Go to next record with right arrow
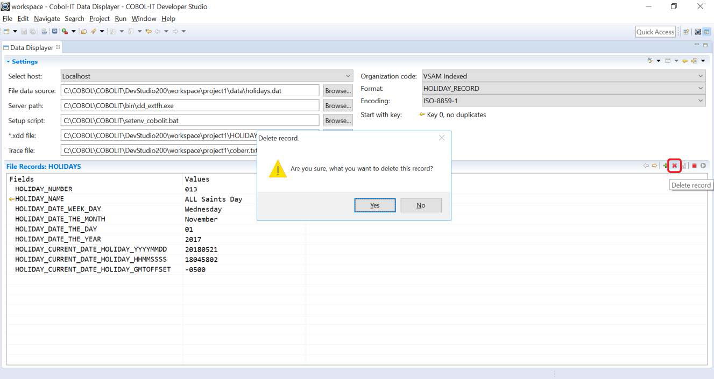This screenshot has height=379, width=714. tap(654, 166)
